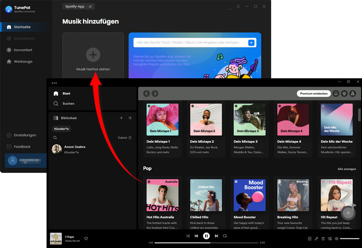The height and width of the screenshot is (248, 362).
Task: Go to Spotify Start home
Action: 62,93
